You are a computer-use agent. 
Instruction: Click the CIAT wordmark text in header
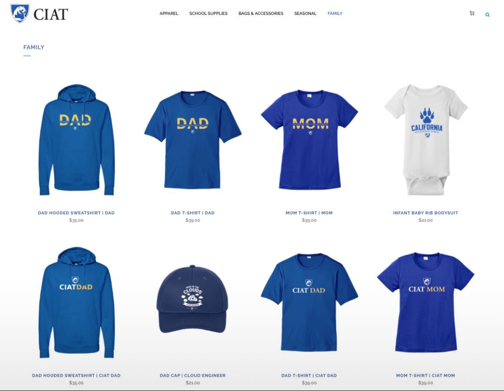point(51,14)
